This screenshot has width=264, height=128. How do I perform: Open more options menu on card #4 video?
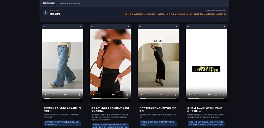click(x=223, y=94)
